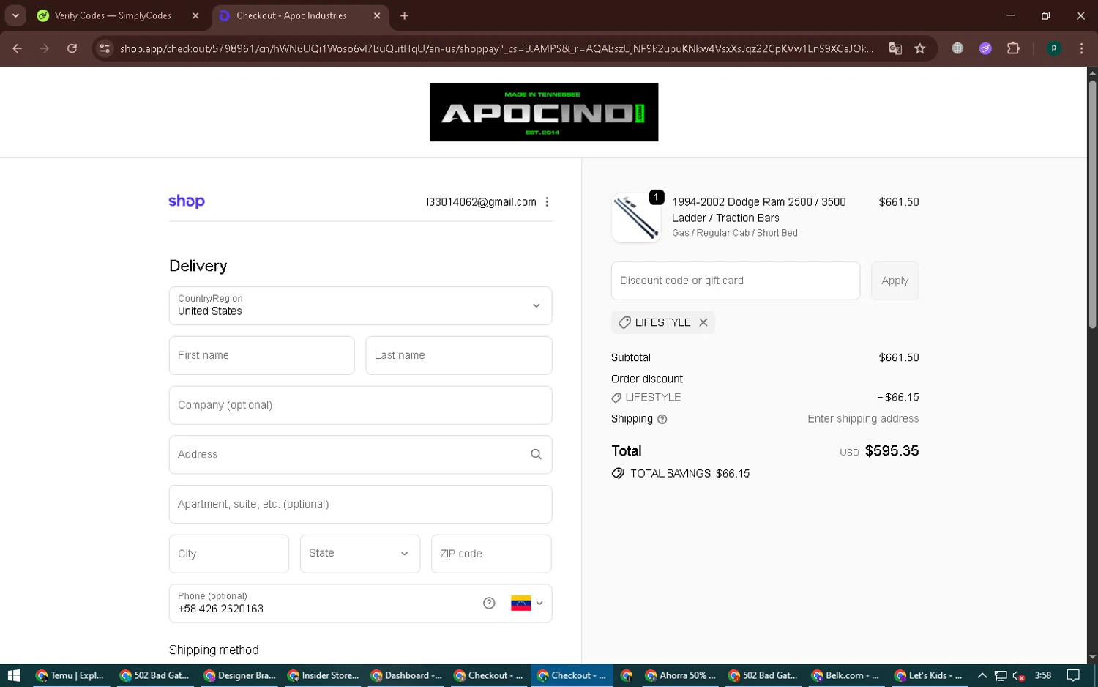
Task: Open the Windows notification center
Action: click(x=1073, y=675)
